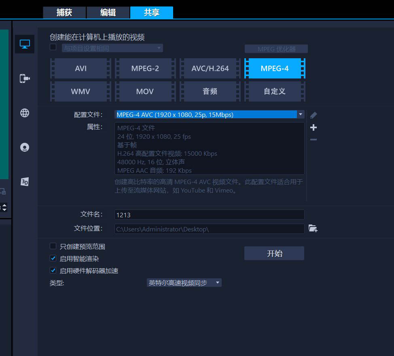Select the AVI format button
394x356 pixels.
[80, 68]
